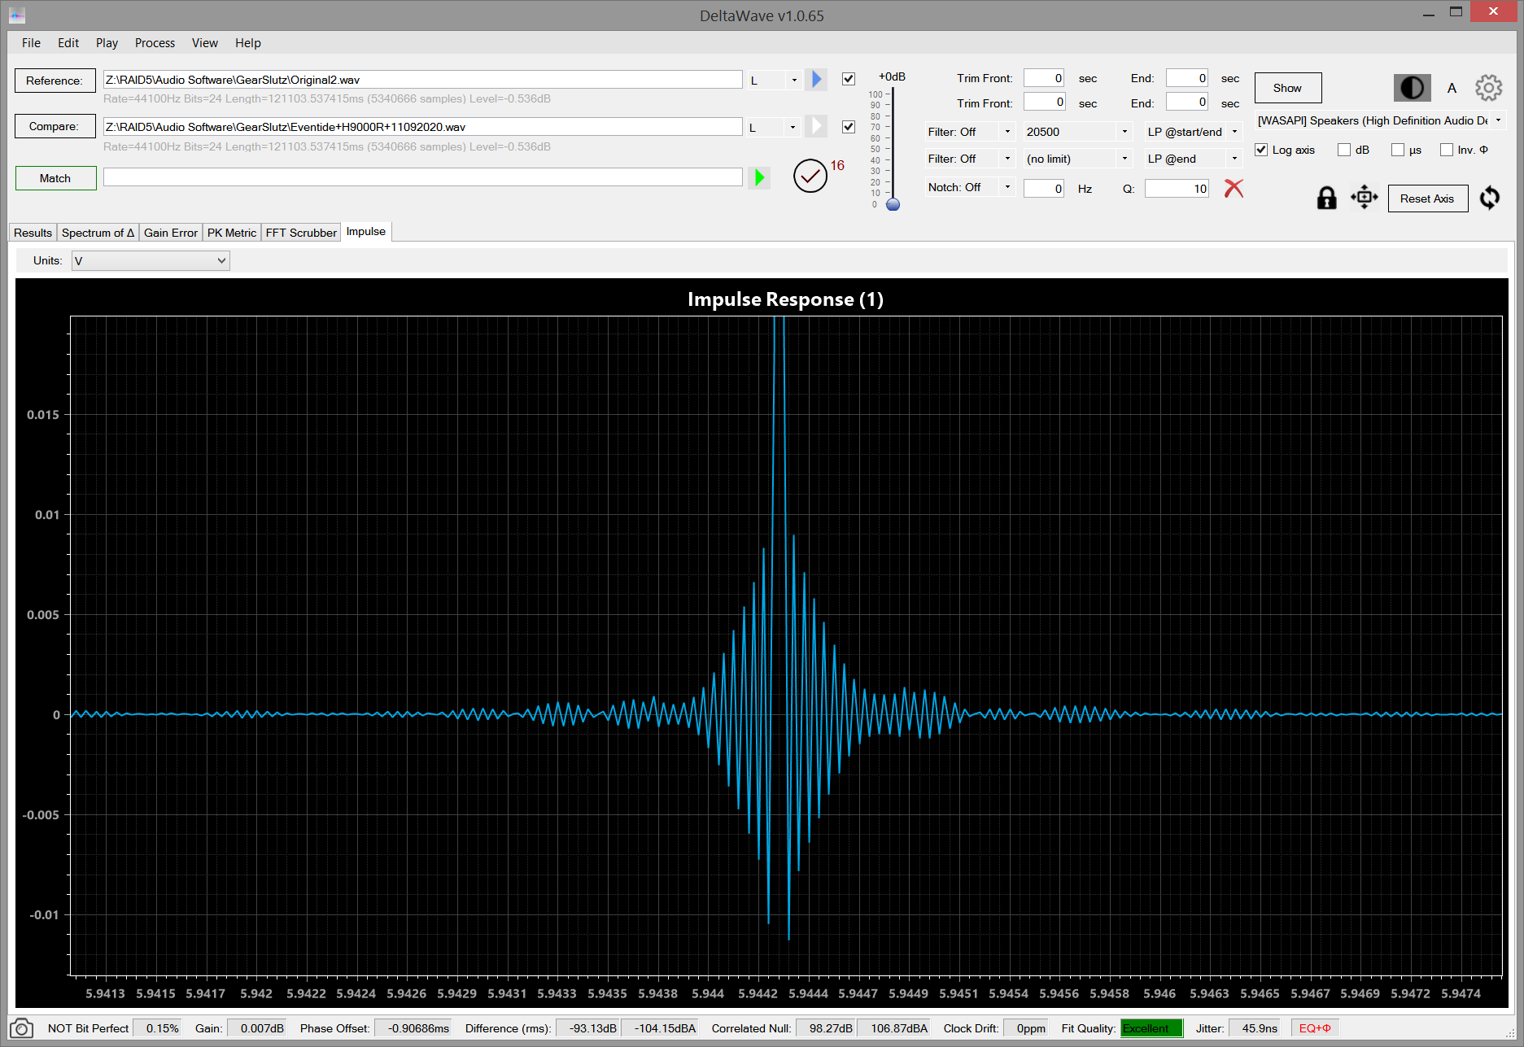Image resolution: width=1524 pixels, height=1047 pixels.
Task: Play the Compare audio file
Action: click(817, 126)
